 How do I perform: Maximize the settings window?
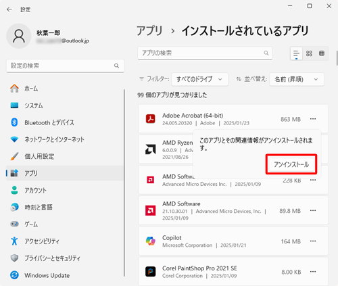[310, 6]
